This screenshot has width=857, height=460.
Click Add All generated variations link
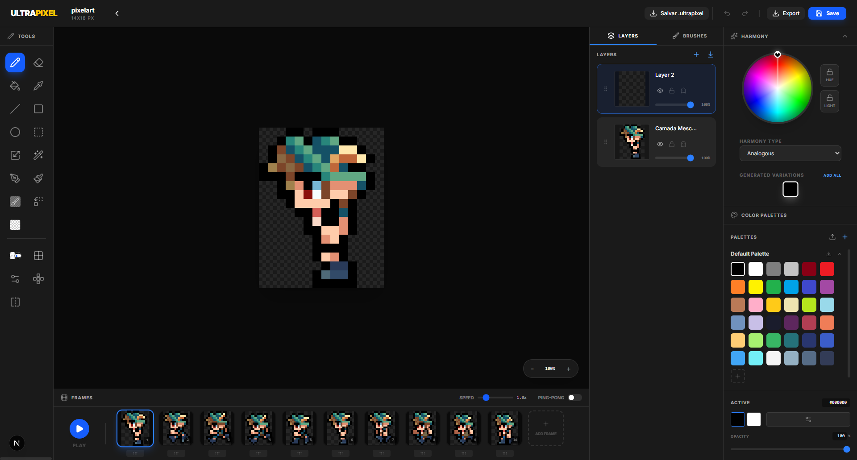pyautogui.click(x=832, y=175)
